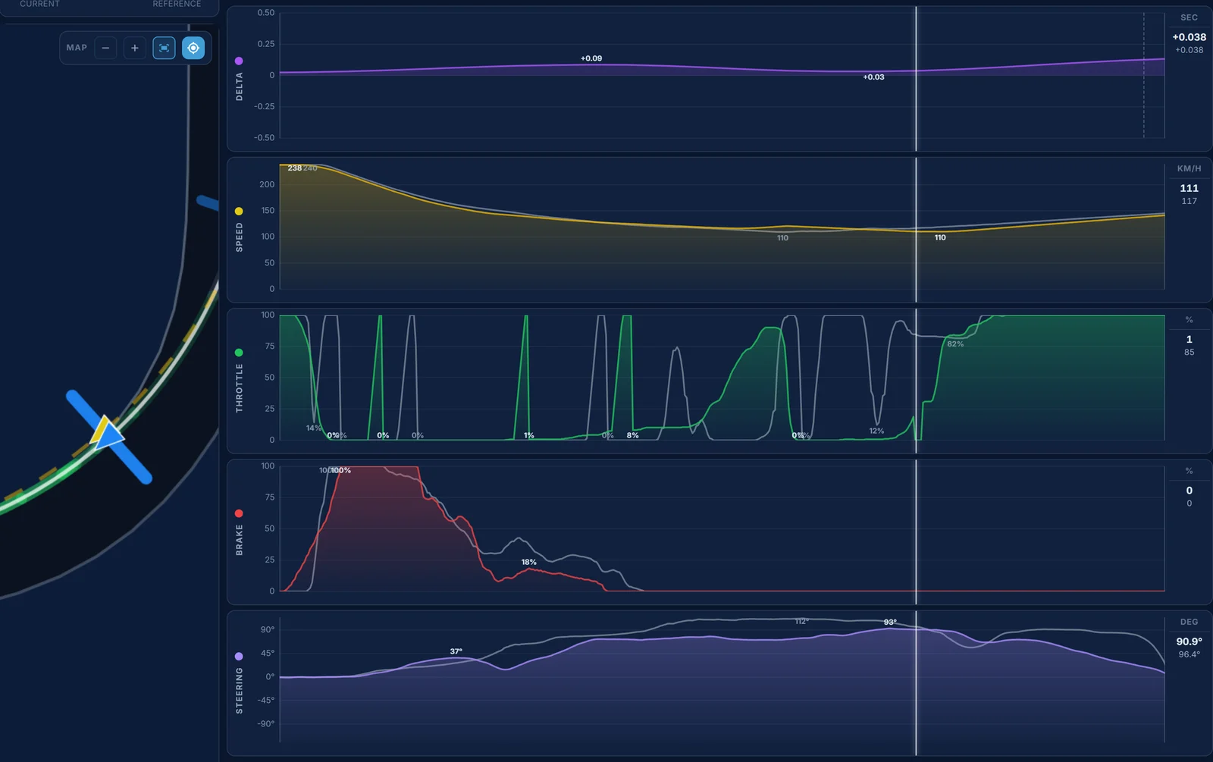Click the 117 reference speed value
Screen dimensions: 1213x762
1189,202
